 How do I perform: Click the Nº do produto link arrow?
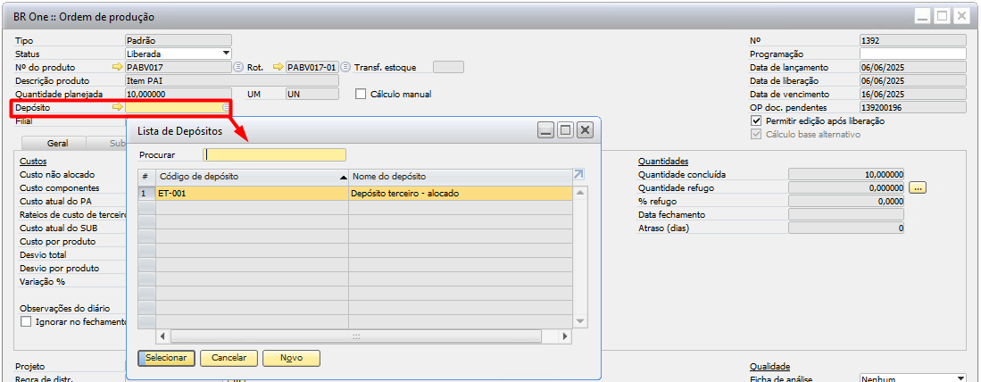click(116, 67)
